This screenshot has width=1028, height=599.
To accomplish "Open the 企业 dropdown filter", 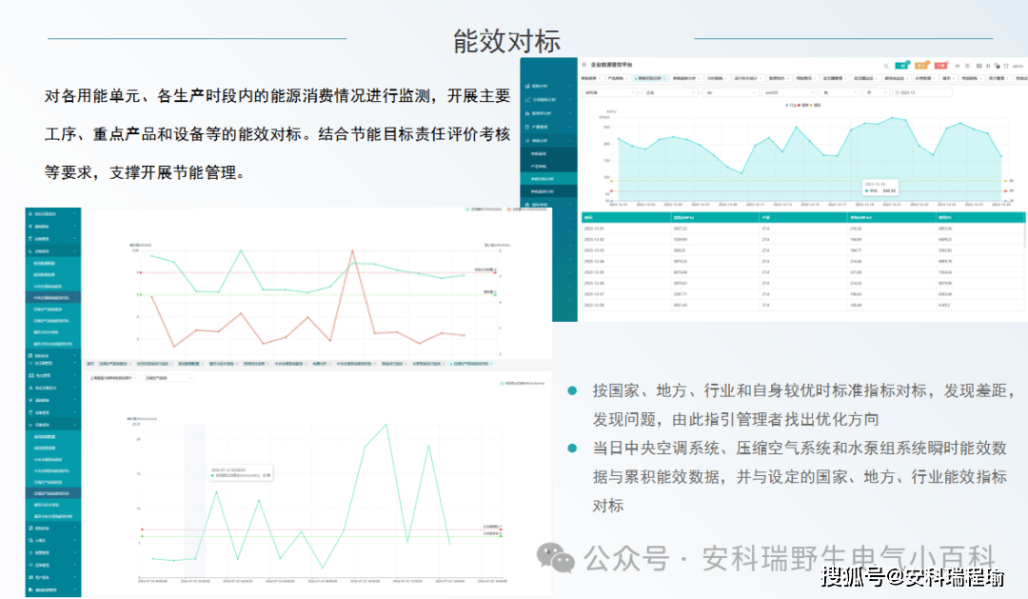I will 670,92.
